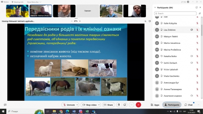Image resolution: width=203 pixels, height=114 pixels.
Task: Click the gesture hand icon in toolbar
Action: [x=119, y=105]
